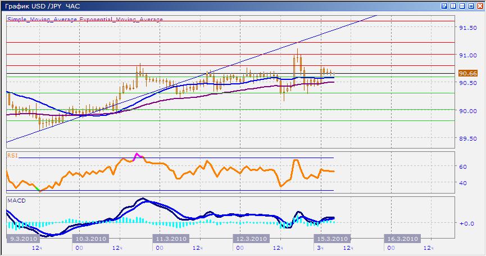
Task: Click the chart title 'График USD /JPY ЧАС'
Action: [42, 6]
